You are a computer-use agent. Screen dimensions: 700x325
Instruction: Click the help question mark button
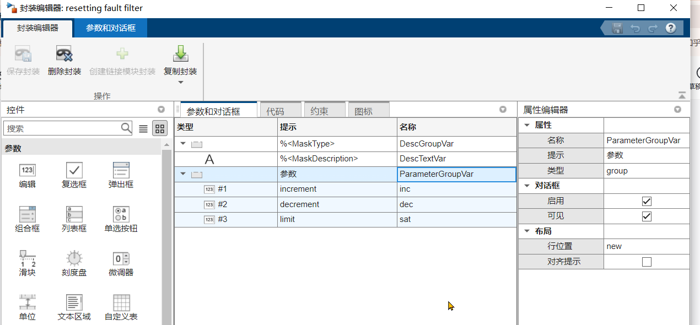[670, 28]
